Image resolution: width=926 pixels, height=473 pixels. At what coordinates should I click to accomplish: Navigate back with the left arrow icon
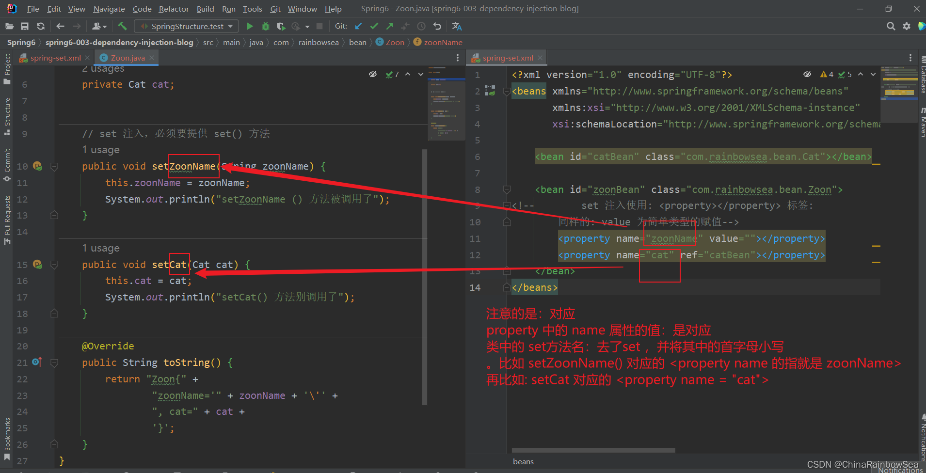[x=60, y=26]
